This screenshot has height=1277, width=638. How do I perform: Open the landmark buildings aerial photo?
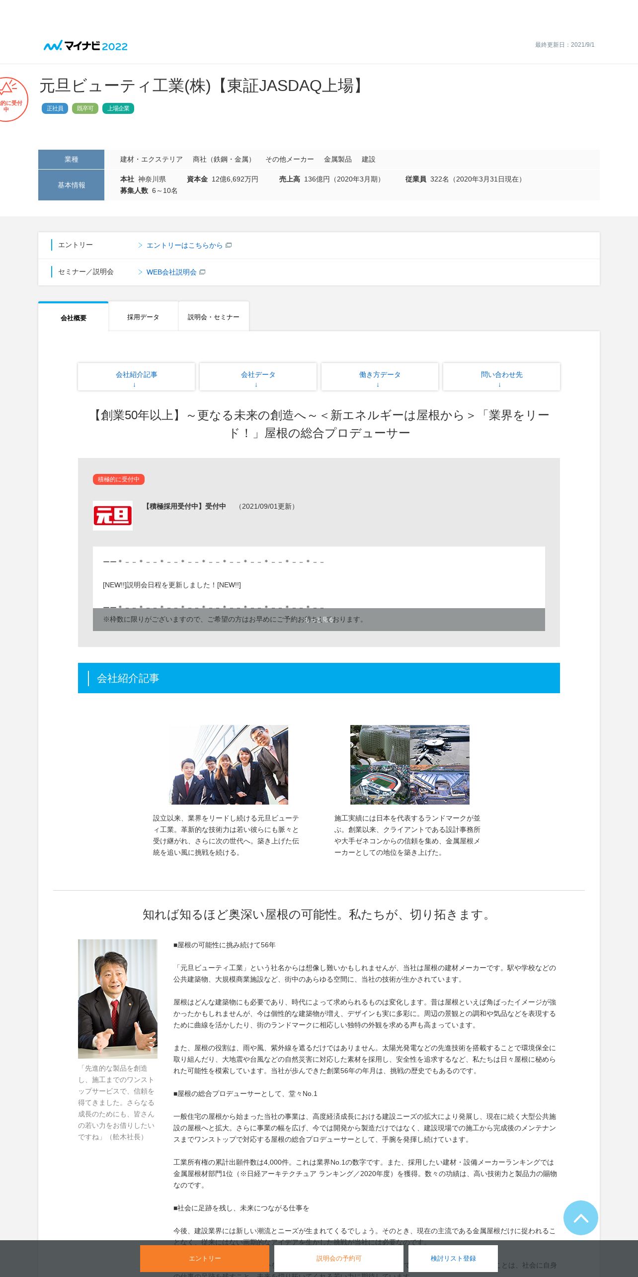coord(410,765)
